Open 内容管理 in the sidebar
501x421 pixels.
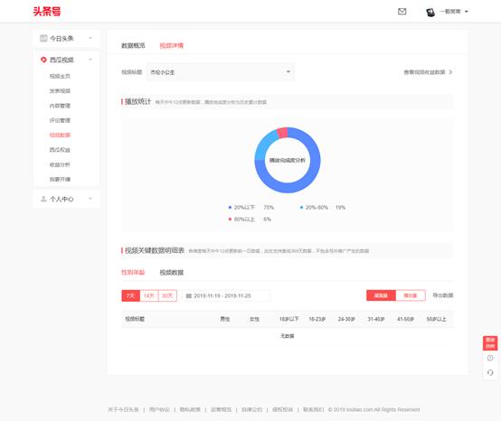pos(60,106)
